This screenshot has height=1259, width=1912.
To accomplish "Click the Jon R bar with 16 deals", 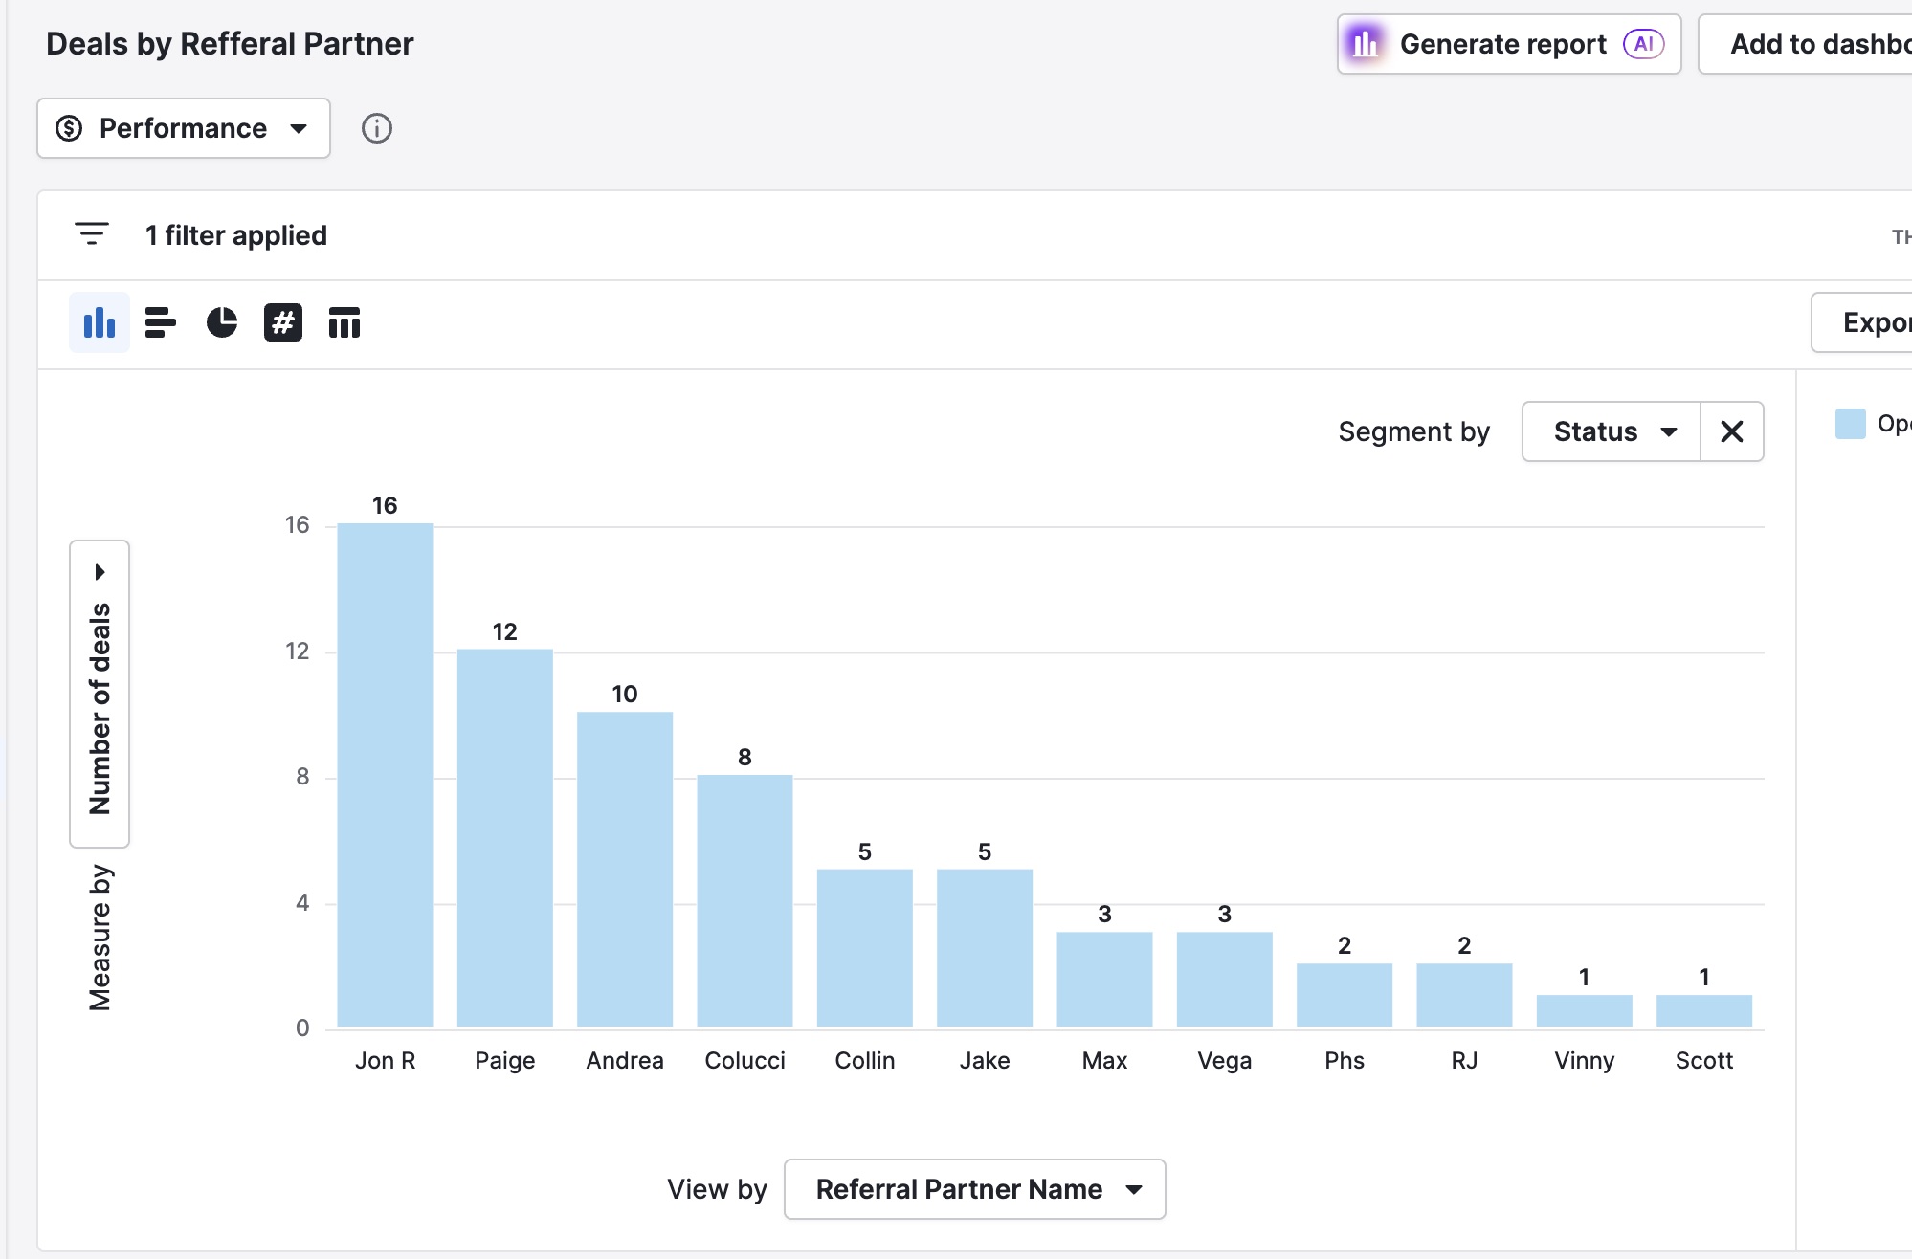I will pos(385,776).
